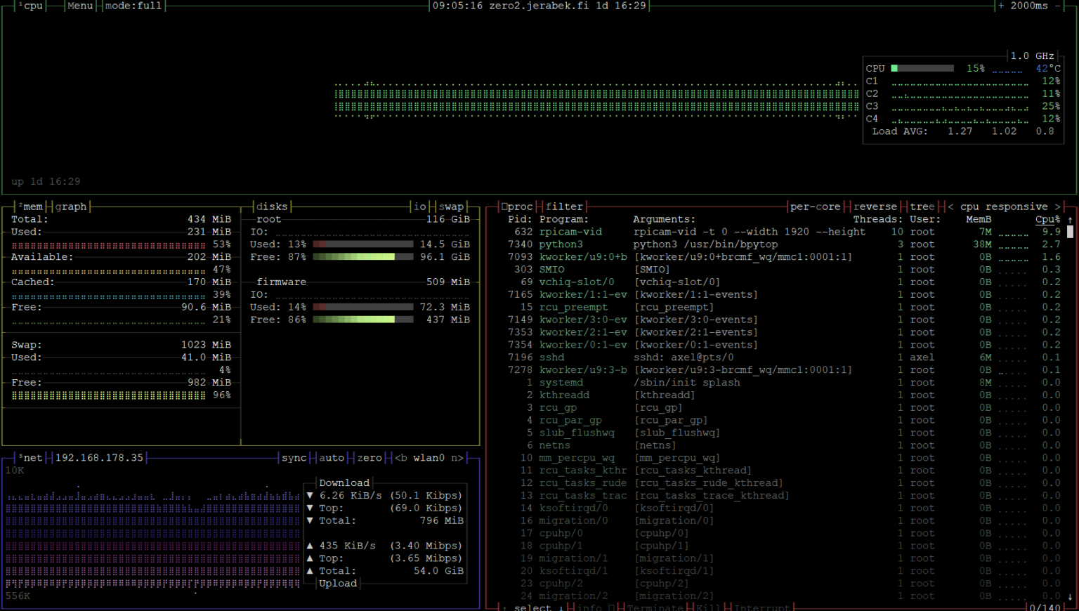
Task: Switch network interface to next with n>
Action: (x=457, y=458)
